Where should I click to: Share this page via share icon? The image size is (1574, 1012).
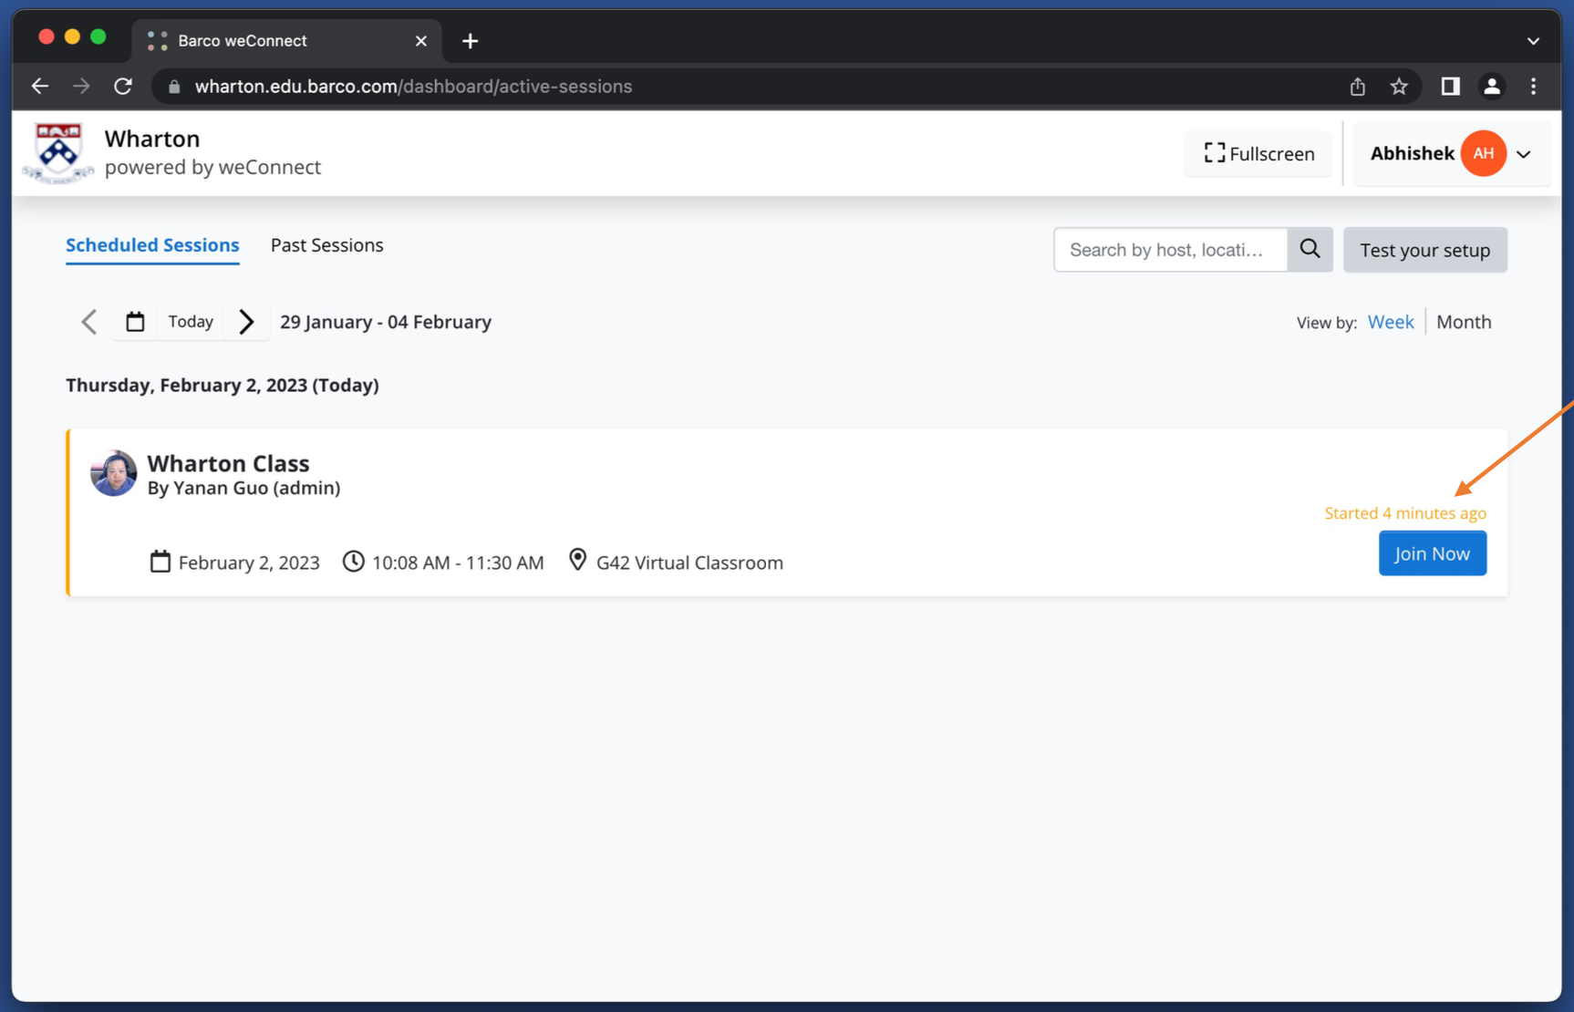pyautogui.click(x=1358, y=87)
